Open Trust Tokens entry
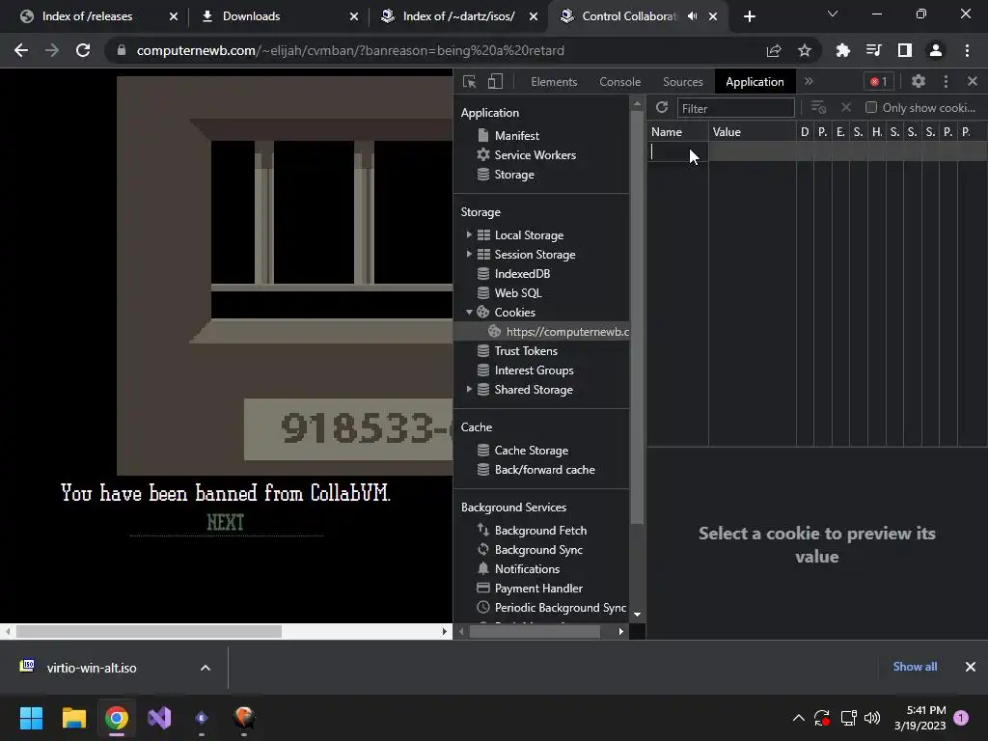The height and width of the screenshot is (741, 988). [x=526, y=351]
